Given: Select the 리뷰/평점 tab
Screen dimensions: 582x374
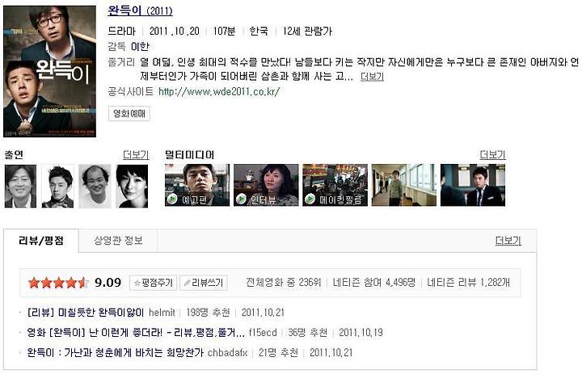Looking at the screenshot, I should pos(41,241).
